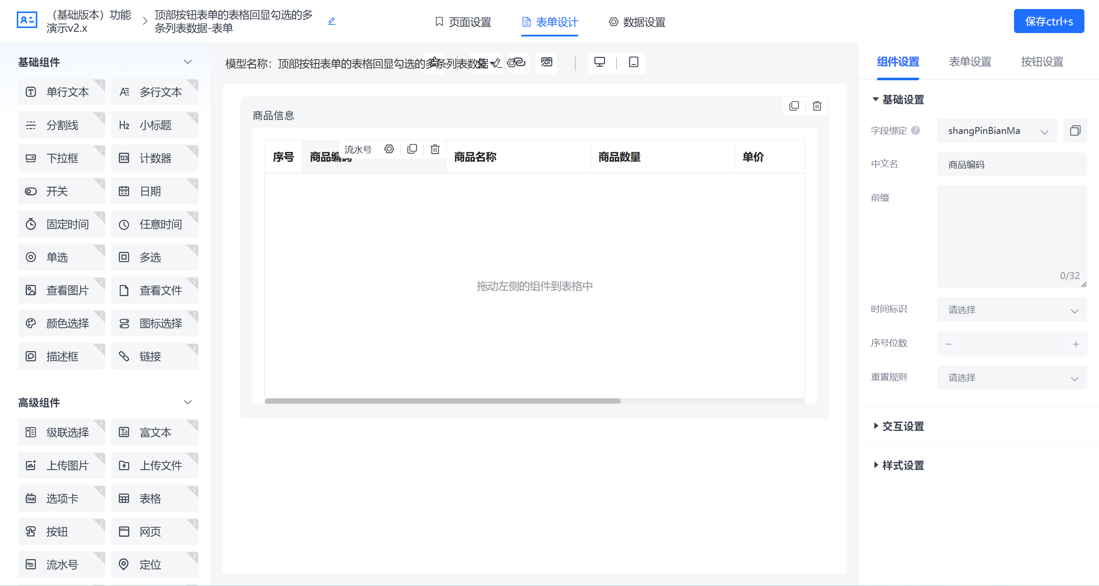Copy the shangPinBianMa field binding value
The width and height of the screenshot is (1099, 586).
click(1075, 131)
